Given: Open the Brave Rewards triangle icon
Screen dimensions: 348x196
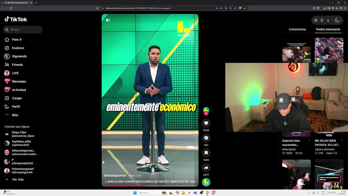Looking at the screenshot, I should pos(244,8).
